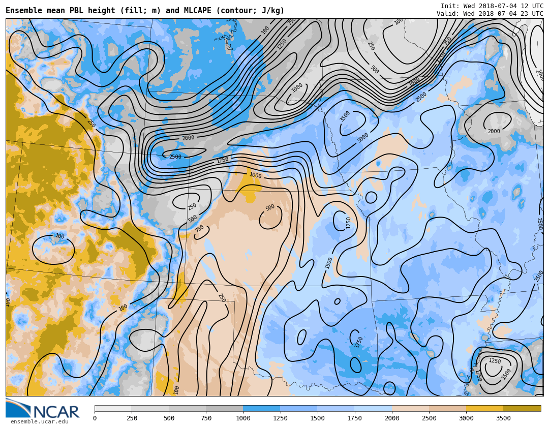Screen dimensions: 549x428
Task: Pick the dark gold colorbar swatch above 3500
Action: (x=522, y=408)
